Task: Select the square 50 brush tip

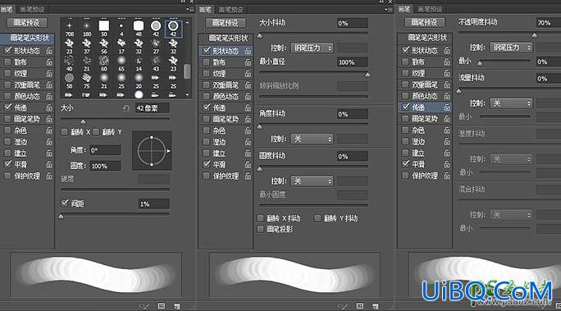Action: click(x=104, y=29)
